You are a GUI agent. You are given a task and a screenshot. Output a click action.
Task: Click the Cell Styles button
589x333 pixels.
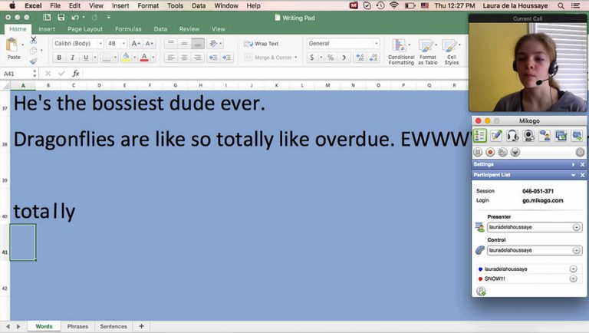(x=452, y=51)
